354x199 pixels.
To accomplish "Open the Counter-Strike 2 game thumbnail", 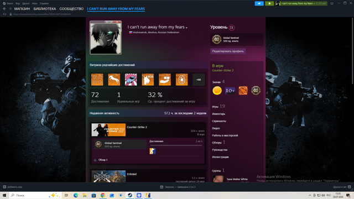I will click(x=108, y=130).
